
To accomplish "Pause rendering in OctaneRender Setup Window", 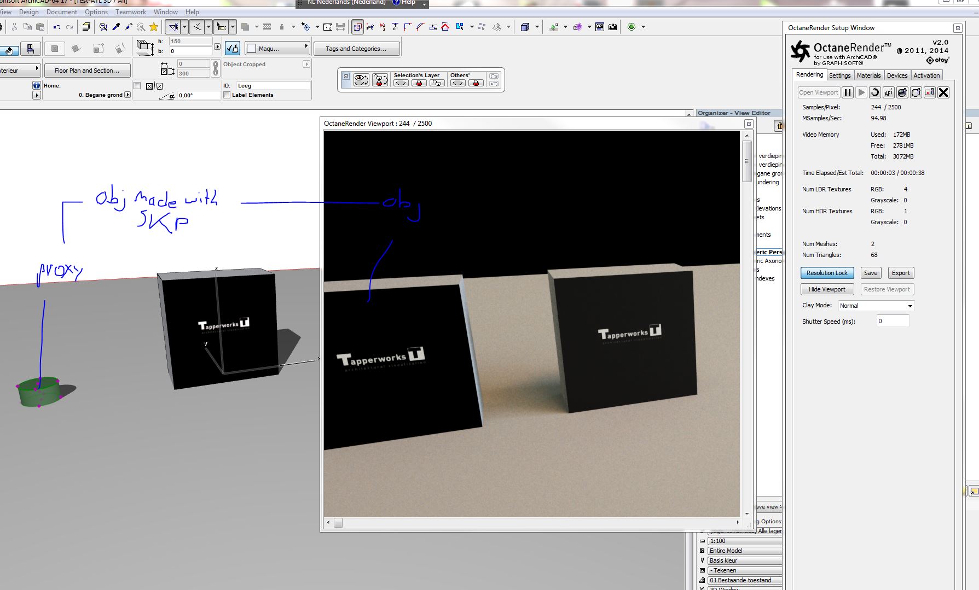I will click(x=847, y=92).
